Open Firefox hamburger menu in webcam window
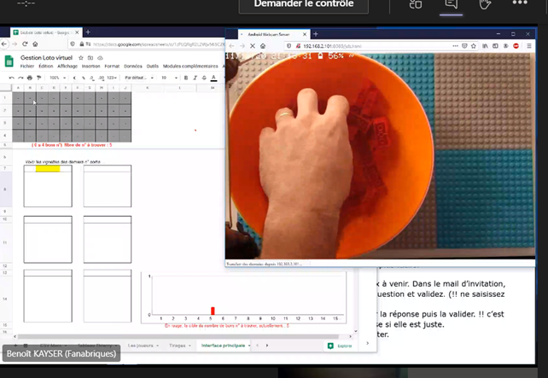 point(529,46)
